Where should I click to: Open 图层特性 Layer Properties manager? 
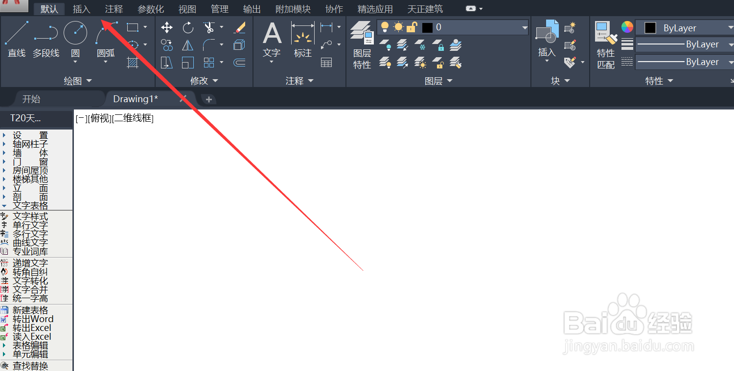(362, 45)
